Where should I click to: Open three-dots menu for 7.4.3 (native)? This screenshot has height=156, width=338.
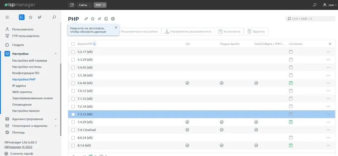tap(328, 130)
